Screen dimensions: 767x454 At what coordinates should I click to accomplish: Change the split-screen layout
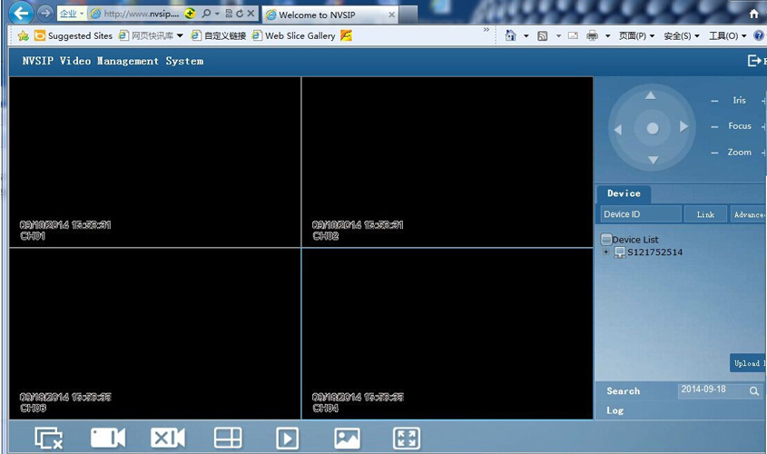(x=228, y=439)
